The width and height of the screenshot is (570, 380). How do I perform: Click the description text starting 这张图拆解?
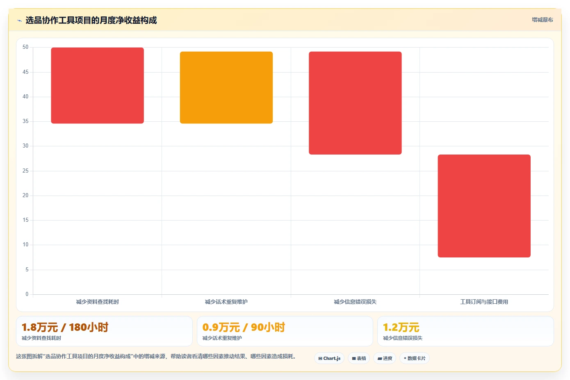pos(156,356)
